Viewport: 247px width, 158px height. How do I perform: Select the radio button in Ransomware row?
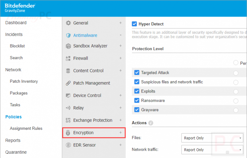point(236,101)
